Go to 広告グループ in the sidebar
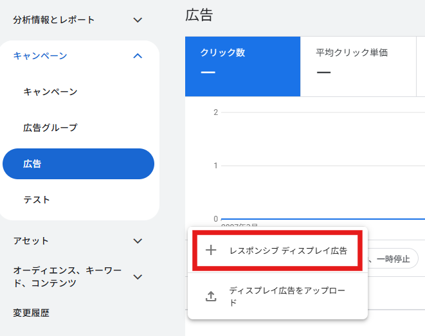This screenshot has width=425, height=336. coord(50,128)
